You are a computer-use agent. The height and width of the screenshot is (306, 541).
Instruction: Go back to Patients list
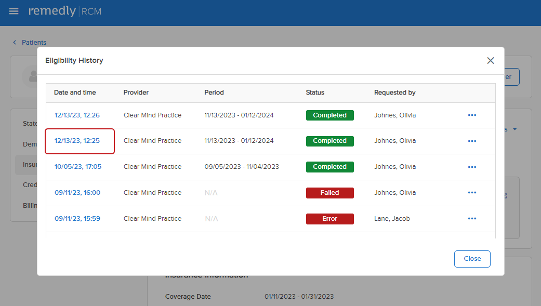[x=34, y=43]
